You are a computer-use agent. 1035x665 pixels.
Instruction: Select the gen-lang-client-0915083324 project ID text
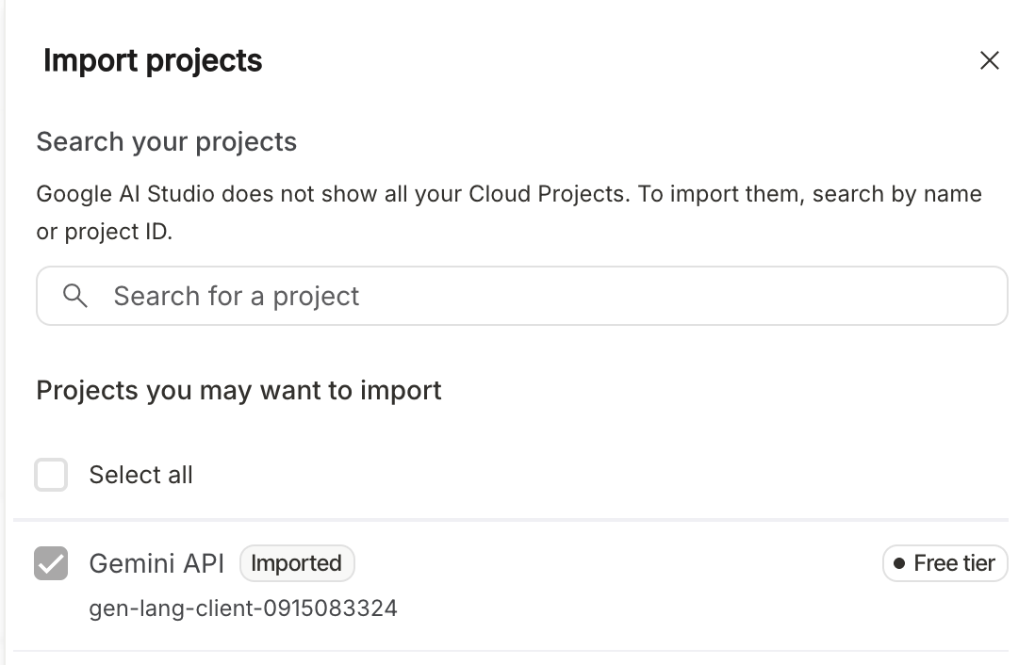point(243,608)
